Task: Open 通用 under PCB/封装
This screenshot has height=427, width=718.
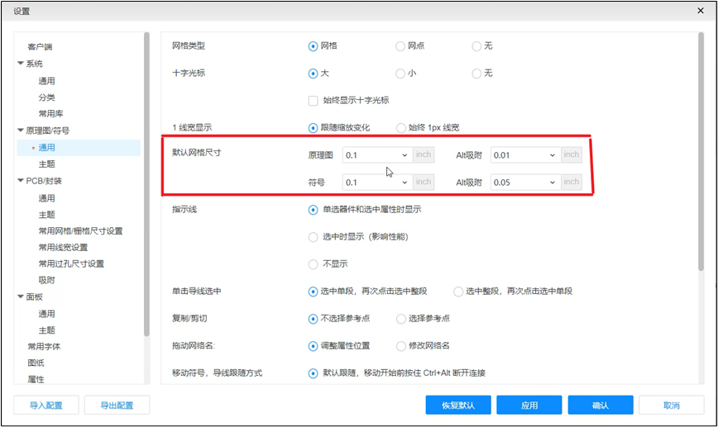Action: (46, 198)
